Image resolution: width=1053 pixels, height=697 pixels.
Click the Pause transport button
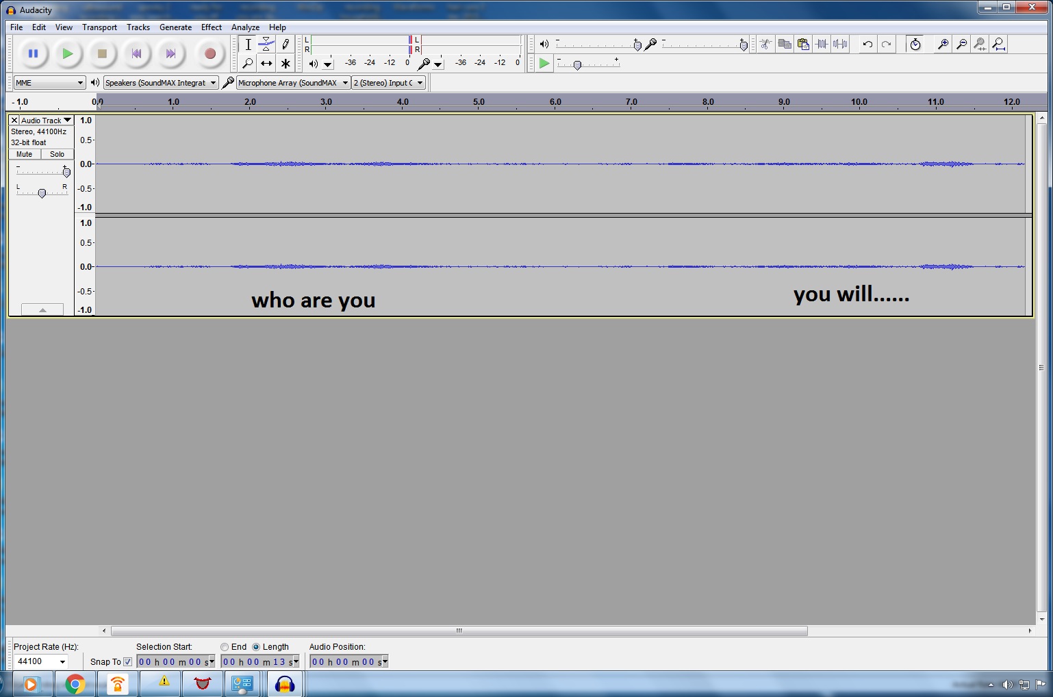tap(33, 53)
